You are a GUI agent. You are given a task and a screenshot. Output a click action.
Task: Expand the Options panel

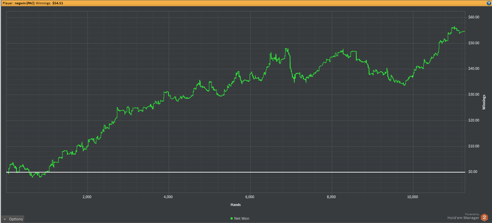[x=13, y=219]
